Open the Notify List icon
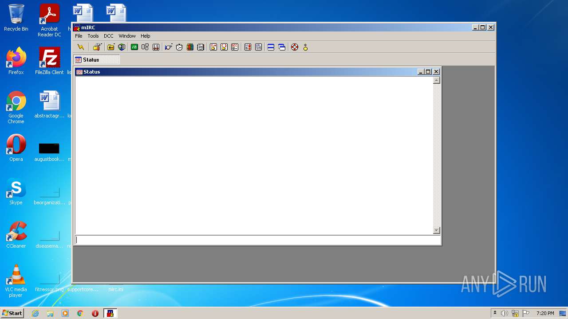 click(x=248, y=47)
